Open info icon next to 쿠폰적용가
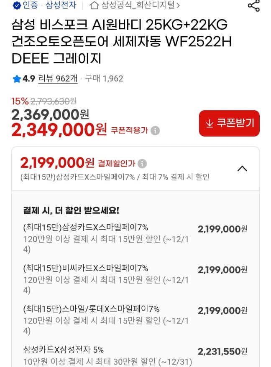Viewport: 271px width, 367px height. coord(155,131)
